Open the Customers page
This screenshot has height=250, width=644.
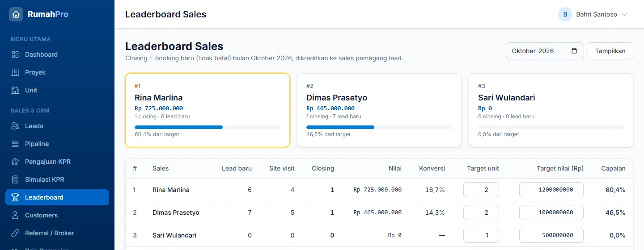pos(57,215)
